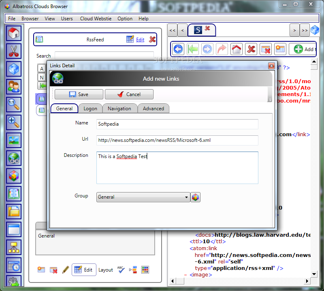324x291 pixels.
Task: Open the Users menu
Action: coord(67,19)
